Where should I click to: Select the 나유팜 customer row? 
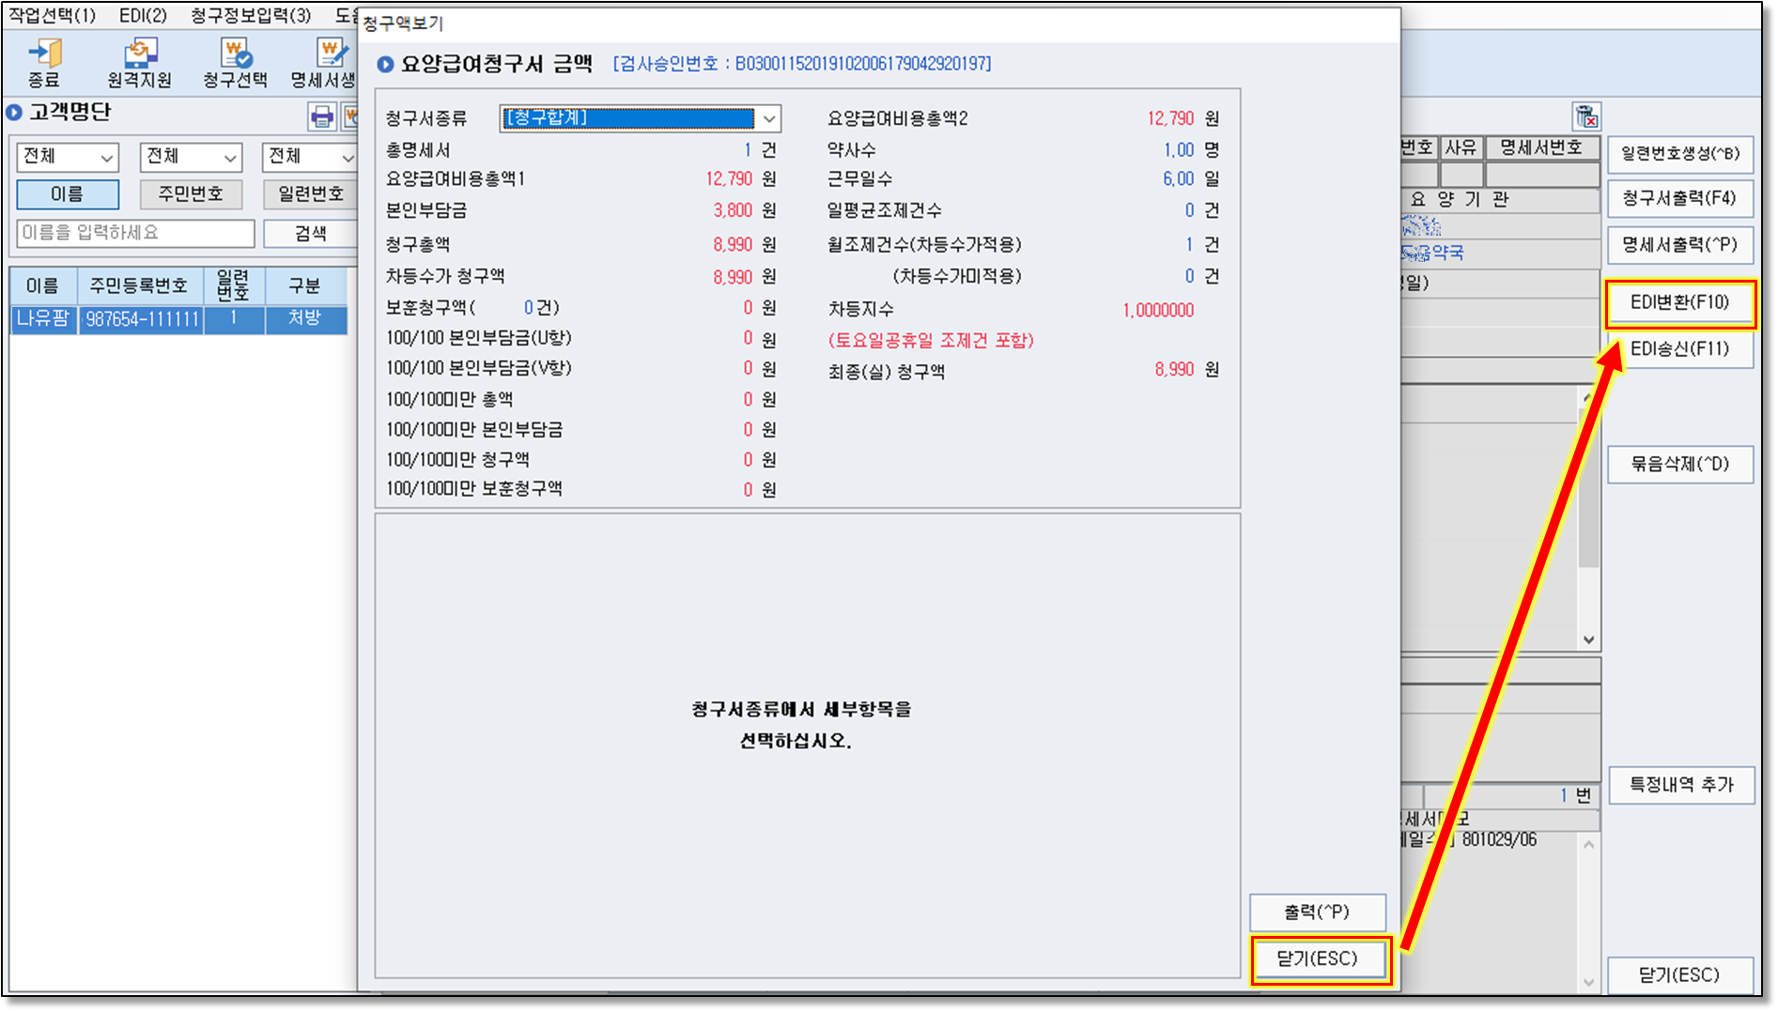pos(141,319)
